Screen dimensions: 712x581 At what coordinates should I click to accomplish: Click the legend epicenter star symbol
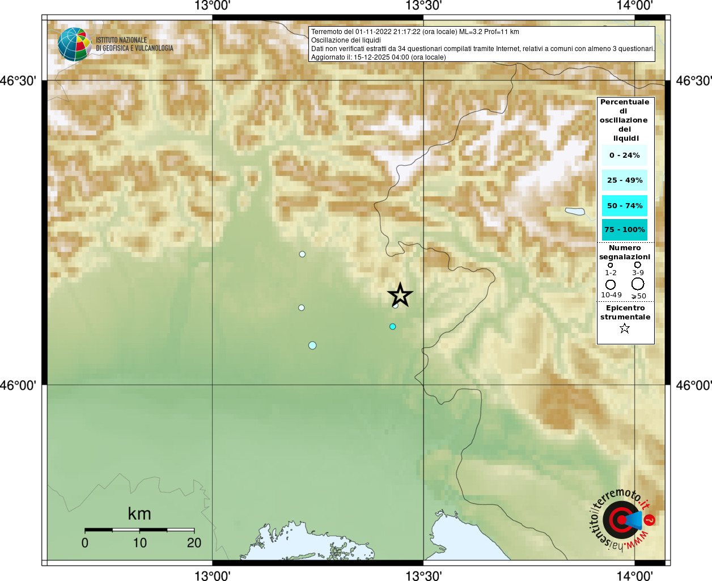(x=625, y=328)
